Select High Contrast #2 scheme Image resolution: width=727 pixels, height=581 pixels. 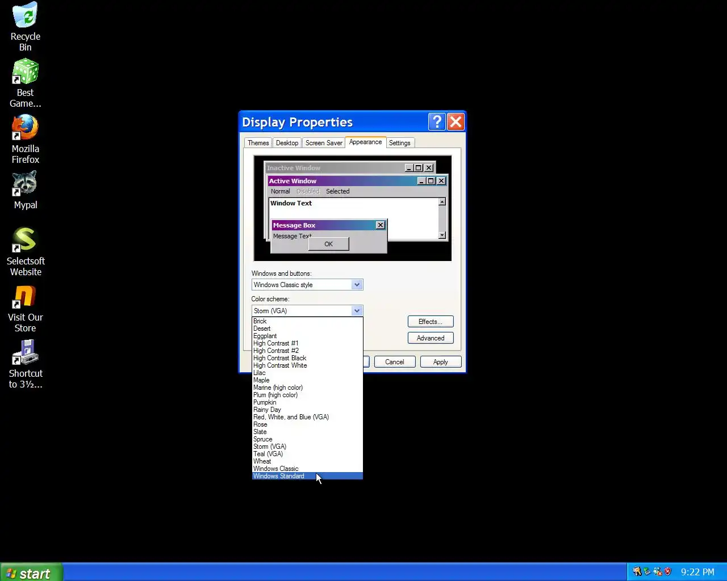pos(307,351)
